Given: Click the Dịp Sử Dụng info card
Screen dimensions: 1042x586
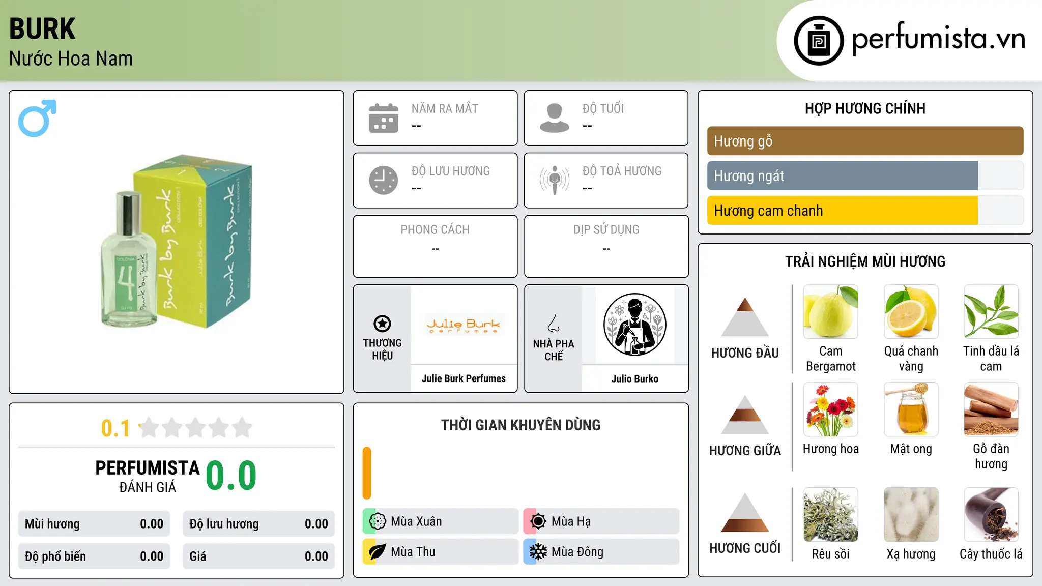Looking at the screenshot, I should 606,246.
